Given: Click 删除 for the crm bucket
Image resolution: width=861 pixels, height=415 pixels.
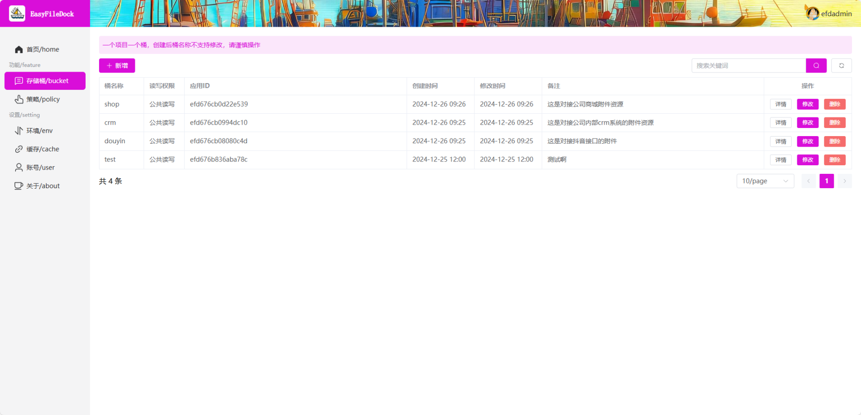Looking at the screenshot, I should coord(835,123).
